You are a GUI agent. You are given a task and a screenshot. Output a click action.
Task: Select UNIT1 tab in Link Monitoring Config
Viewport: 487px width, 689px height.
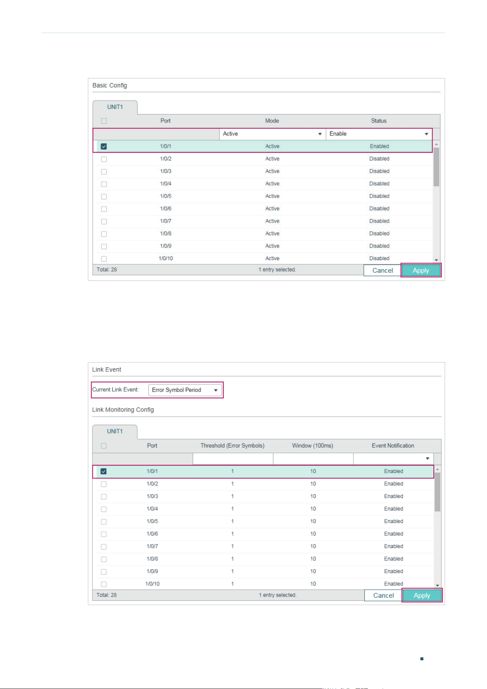(115, 431)
